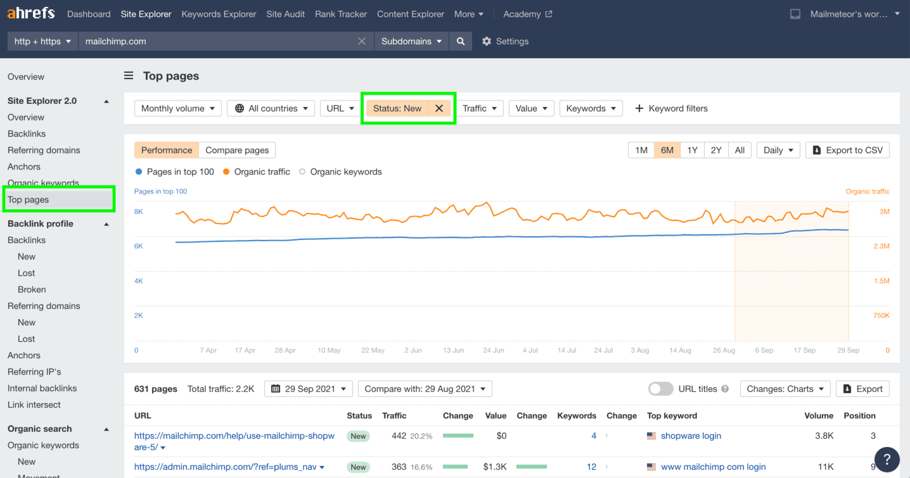Clear the mailchimp.com search field
Viewport: 910px width, 478px height.
pyautogui.click(x=362, y=41)
